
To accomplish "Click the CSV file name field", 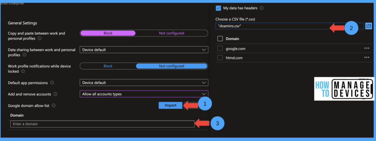I will (290, 26).
